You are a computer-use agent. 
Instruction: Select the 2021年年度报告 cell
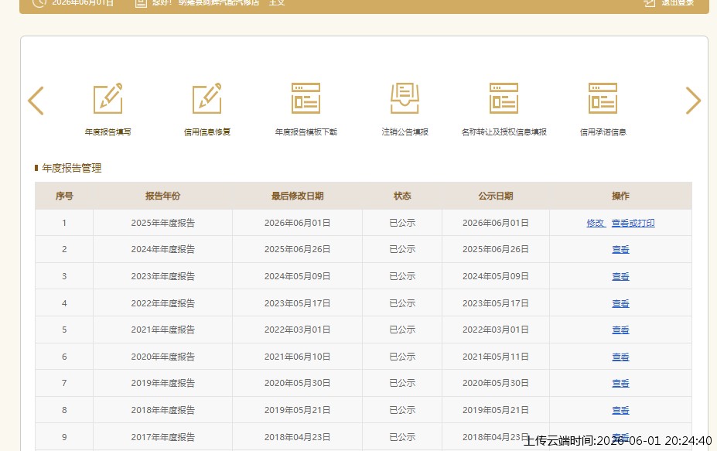click(162, 330)
